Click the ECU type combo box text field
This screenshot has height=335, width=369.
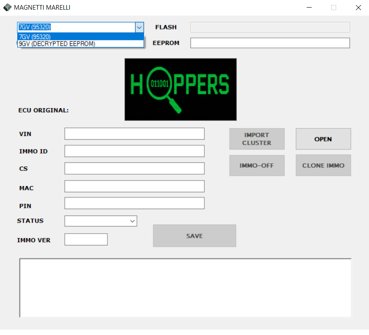click(76, 27)
